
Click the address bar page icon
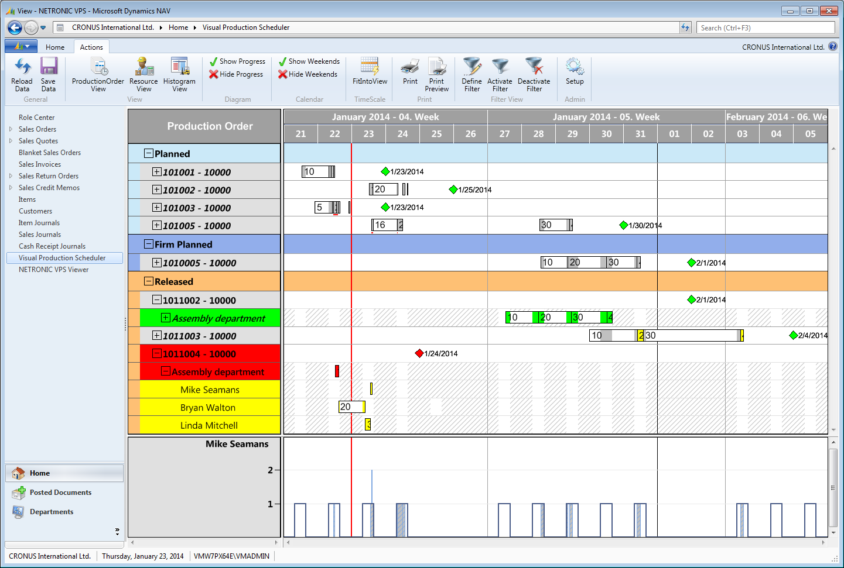[59, 27]
